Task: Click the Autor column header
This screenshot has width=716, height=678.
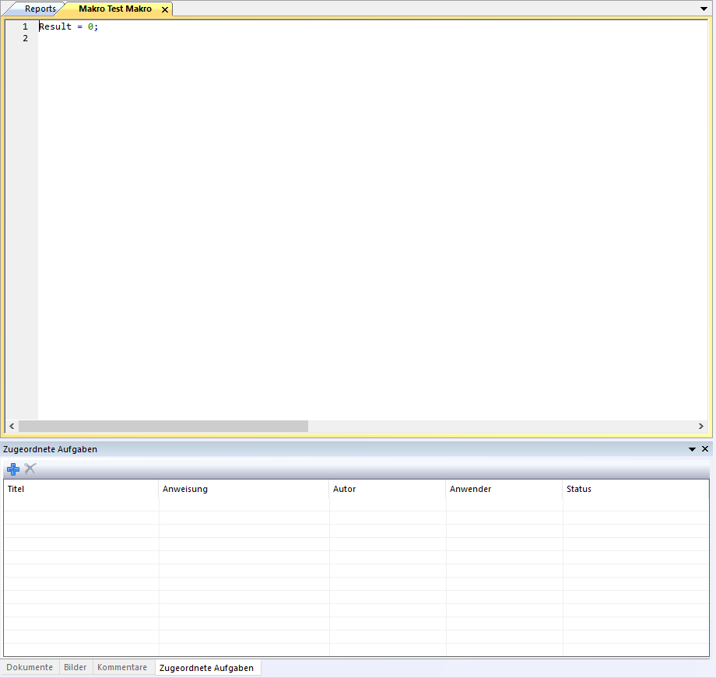Action: pos(387,489)
